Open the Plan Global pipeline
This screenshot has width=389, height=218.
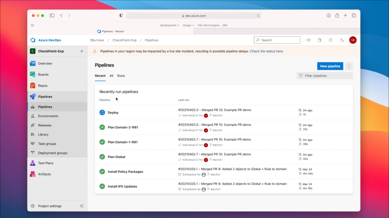[x=116, y=157]
